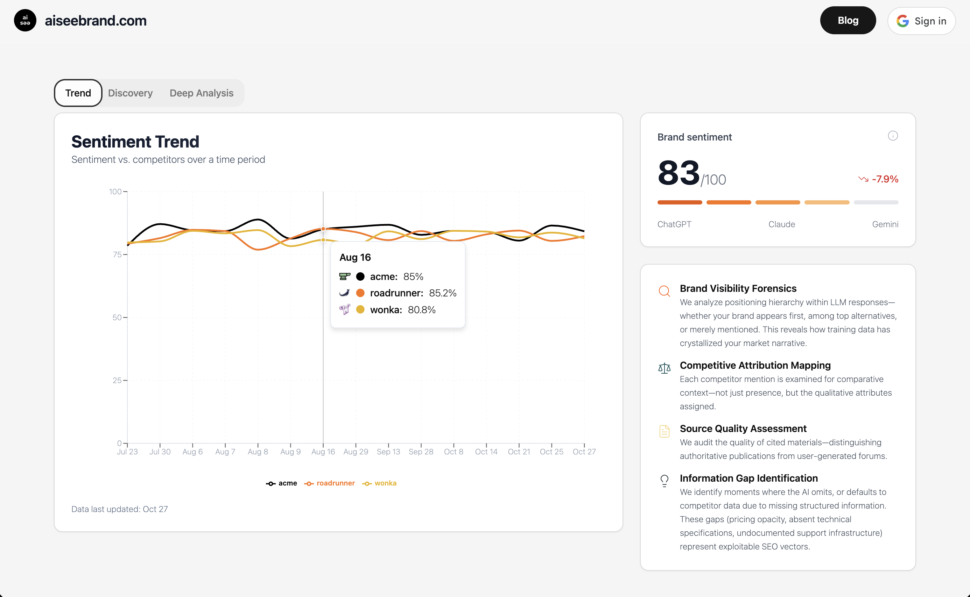Click the Blog button
The height and width of the screenshot is (597, 970).
(848, 20)
